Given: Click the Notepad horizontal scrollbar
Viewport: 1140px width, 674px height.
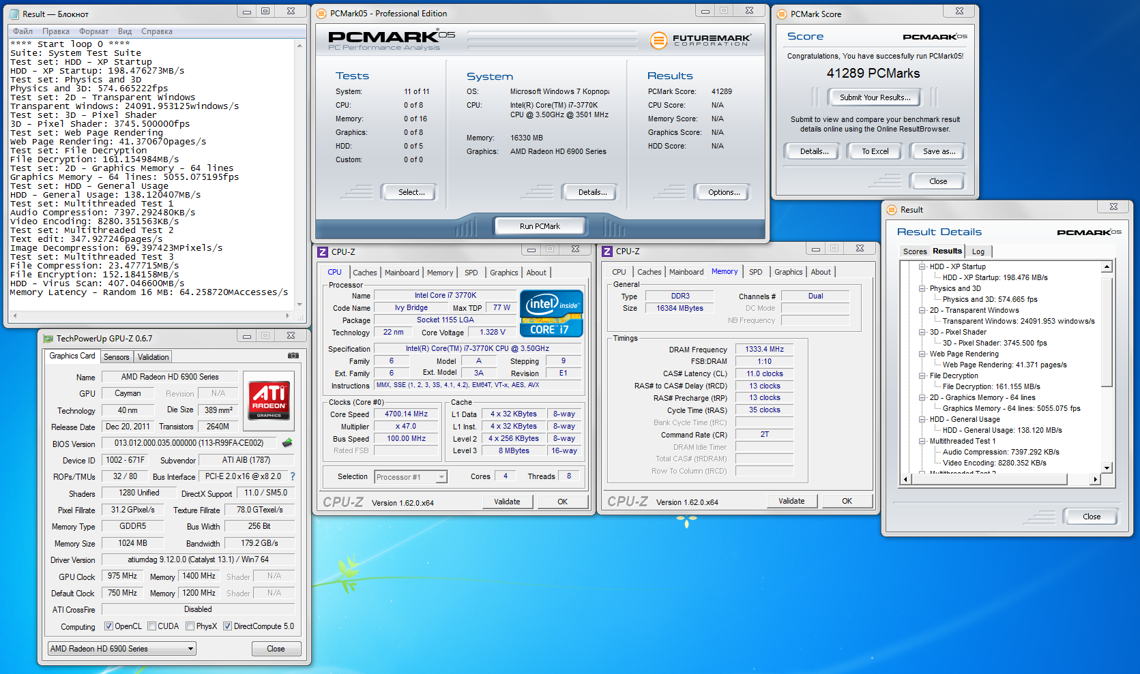Looking at the screenshot, I should (151, 316).
